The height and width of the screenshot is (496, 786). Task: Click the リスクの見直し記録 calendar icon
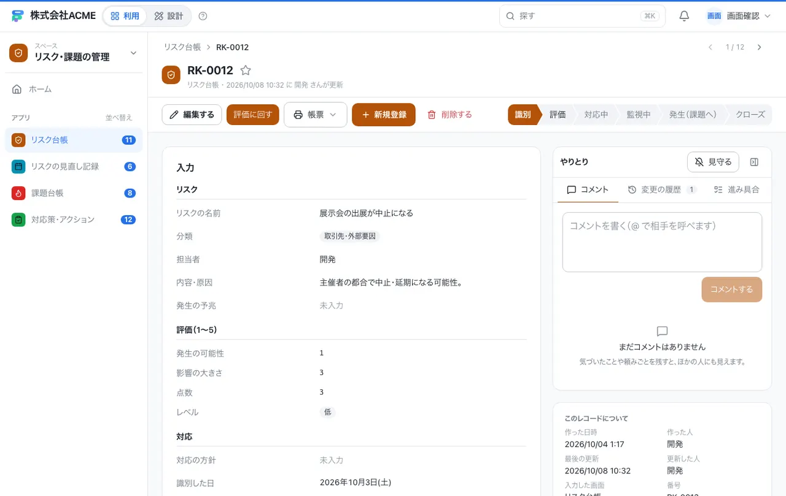18,166
